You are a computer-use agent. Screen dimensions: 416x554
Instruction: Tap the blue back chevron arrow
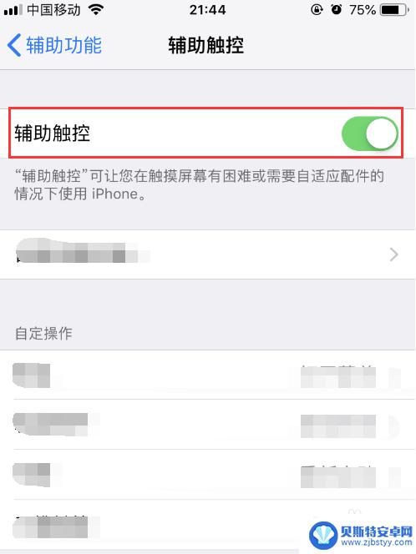tap(14, 45)
